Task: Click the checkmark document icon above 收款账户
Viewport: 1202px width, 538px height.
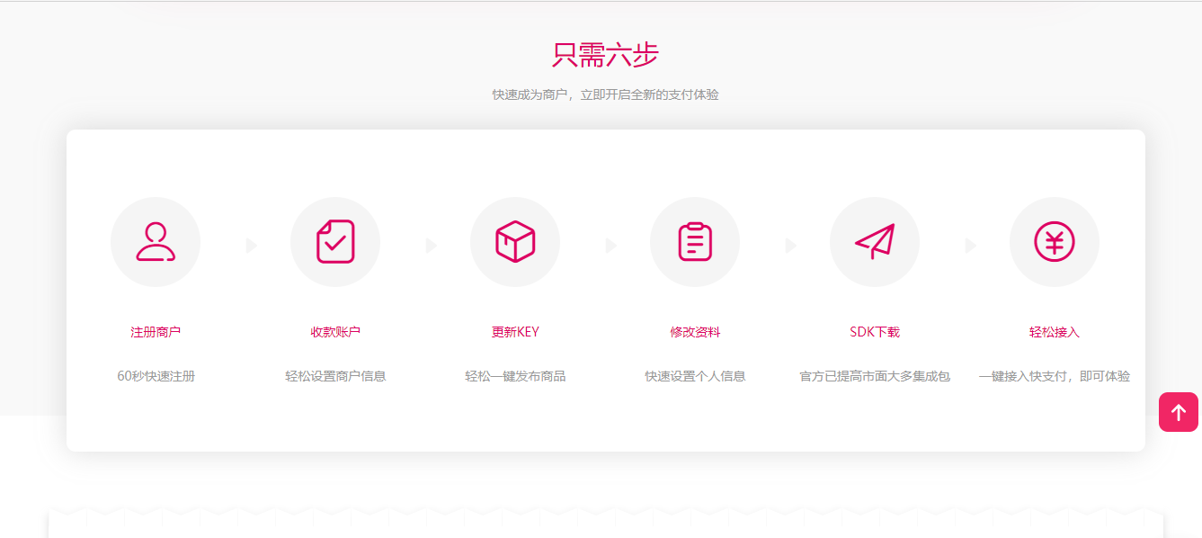Action: coord(335,242)
